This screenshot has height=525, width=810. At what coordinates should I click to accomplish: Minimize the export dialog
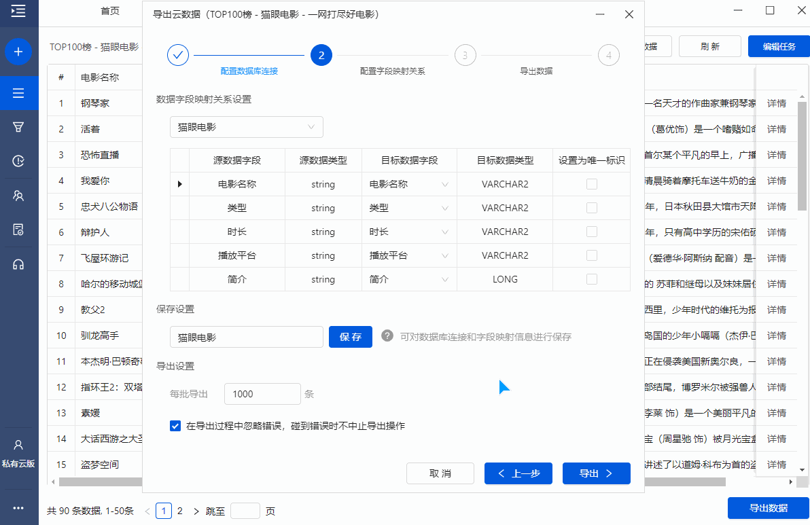pos(600,14)
